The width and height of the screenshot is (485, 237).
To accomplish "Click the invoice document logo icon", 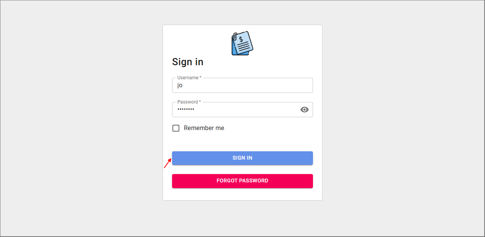I will point(242,43).
